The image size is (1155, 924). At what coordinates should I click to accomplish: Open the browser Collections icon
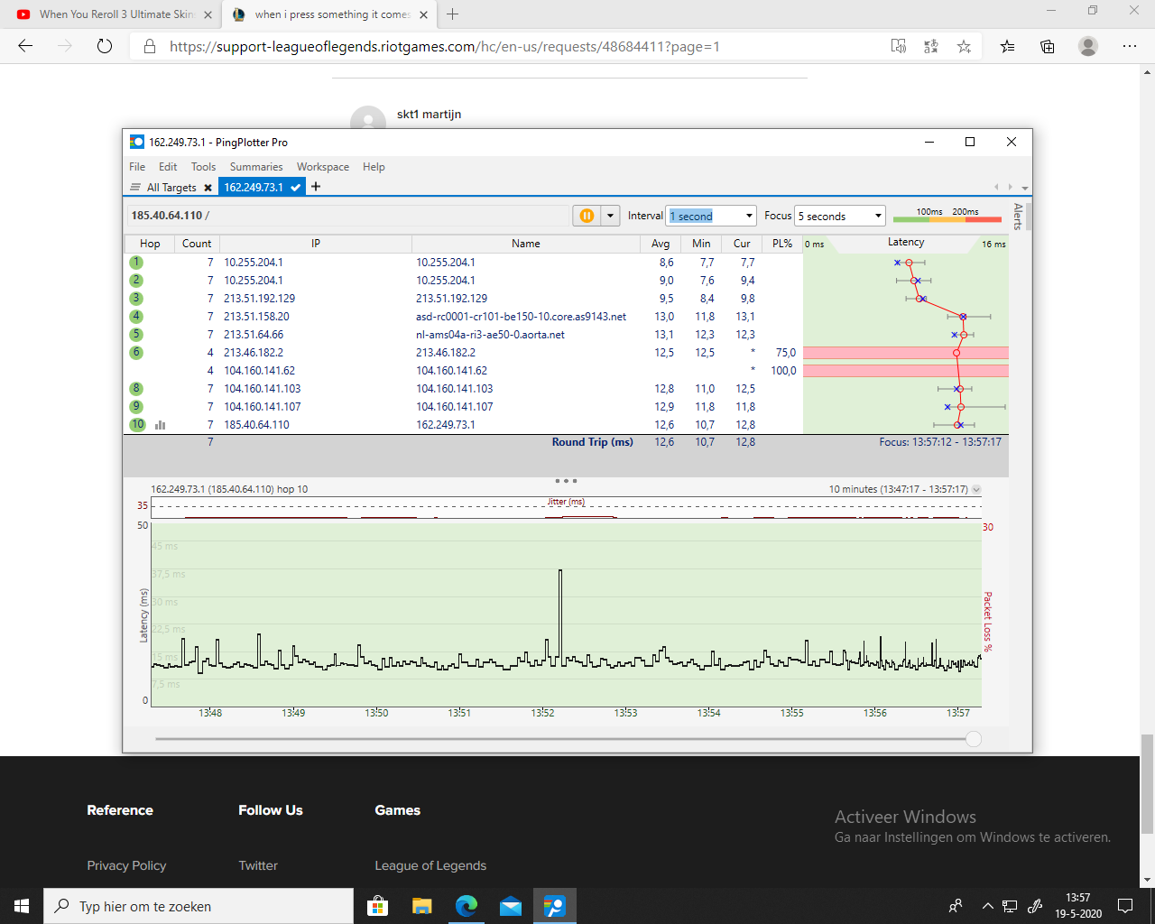coord(1048,46)
